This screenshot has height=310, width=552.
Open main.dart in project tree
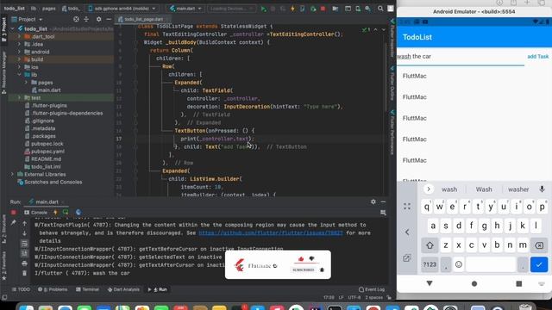point(49,90)
